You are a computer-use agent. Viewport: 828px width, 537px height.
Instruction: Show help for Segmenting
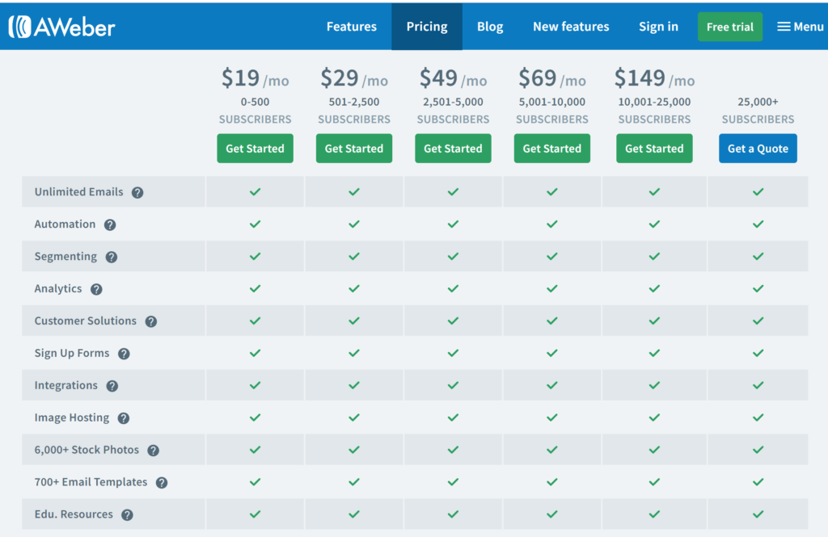pos(112,257)
